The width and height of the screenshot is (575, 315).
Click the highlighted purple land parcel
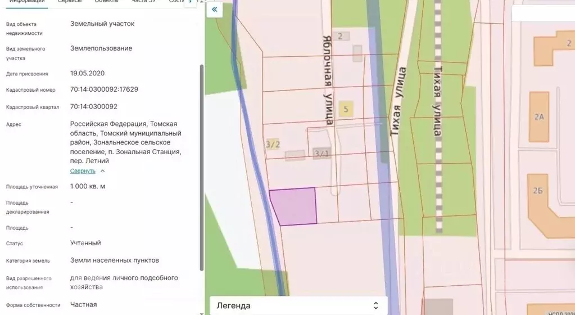(295, 206)
